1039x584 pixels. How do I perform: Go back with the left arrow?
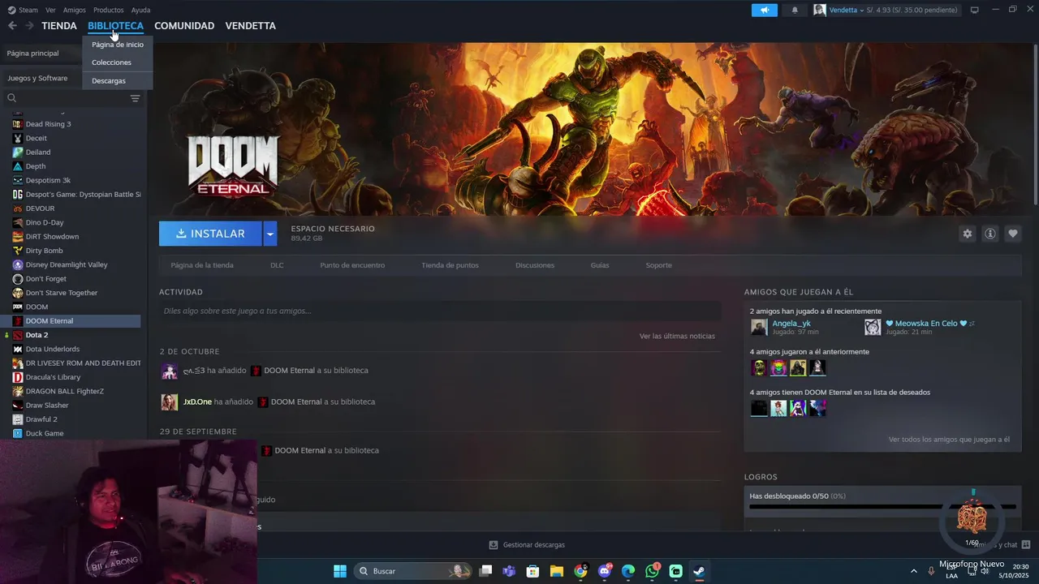point(12,26)
